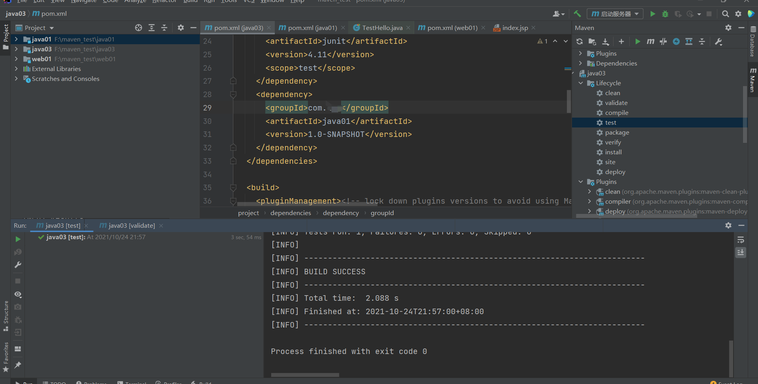
Task: Select the deploy lifecycle phase
Action: coord(615,172)
